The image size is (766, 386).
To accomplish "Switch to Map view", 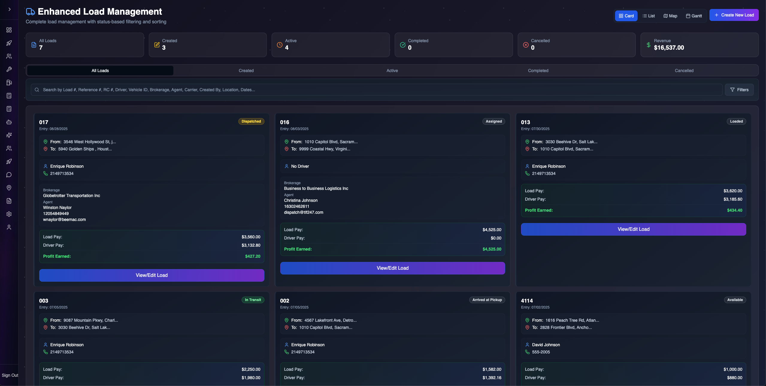I will (x=670, y=16).
